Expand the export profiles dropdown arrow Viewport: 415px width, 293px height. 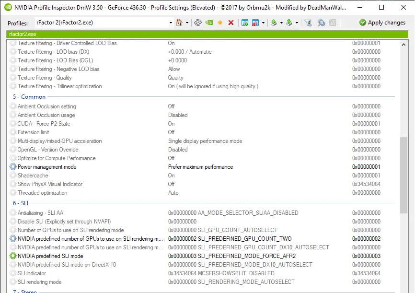click(x=281, y=23)
